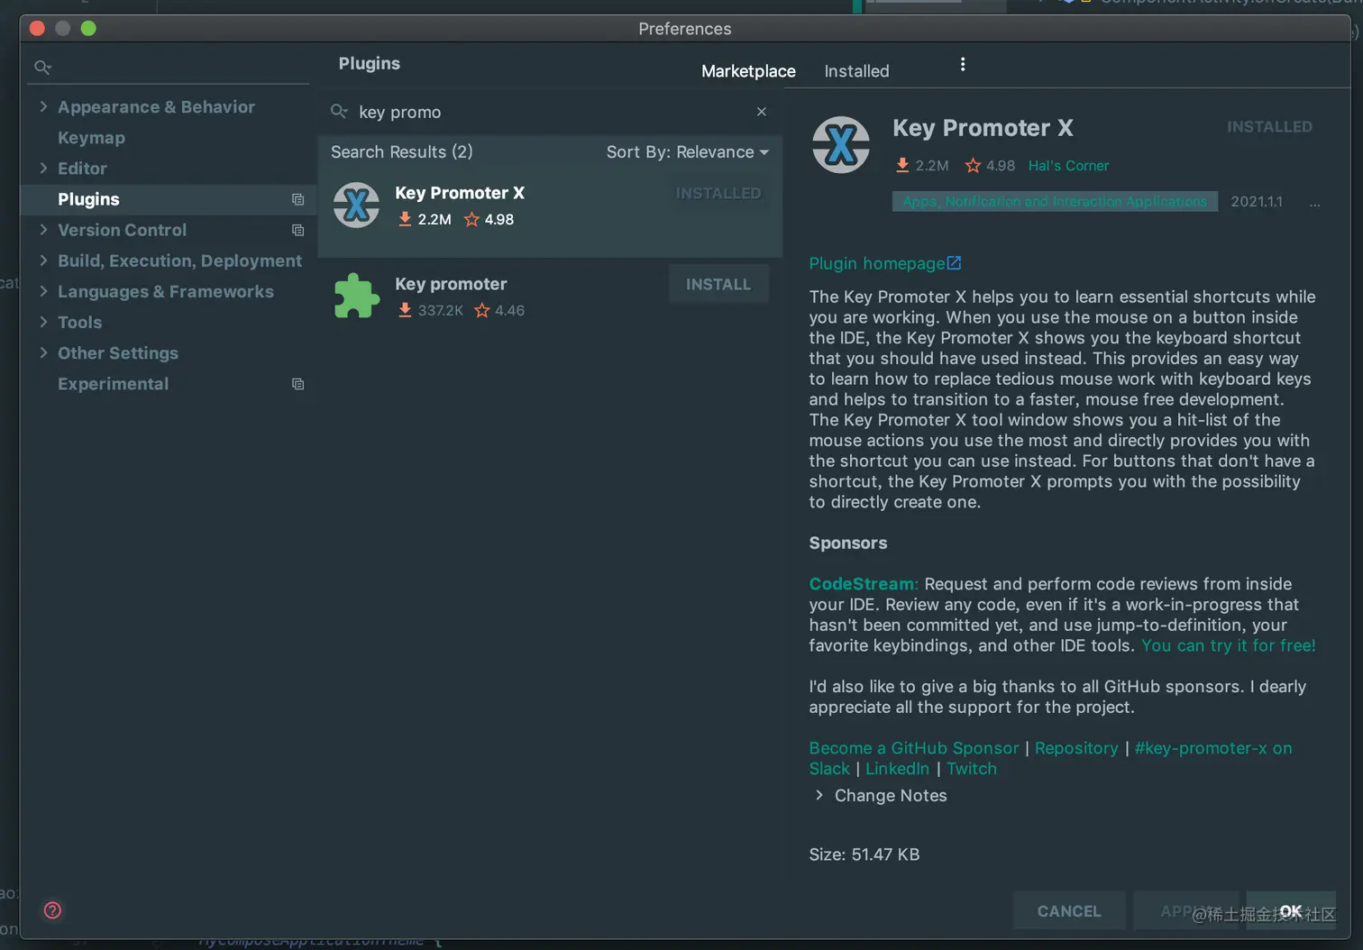Open the Sort By: Relevance dropdown
1363x950 pixels.
pyautogui.click(x=687, y=151)
